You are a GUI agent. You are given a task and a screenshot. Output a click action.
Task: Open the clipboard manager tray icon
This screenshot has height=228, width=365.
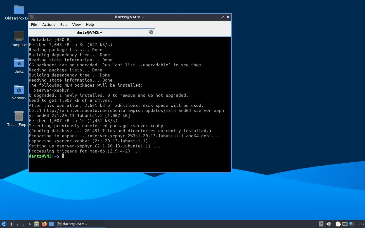pos(338,224)
